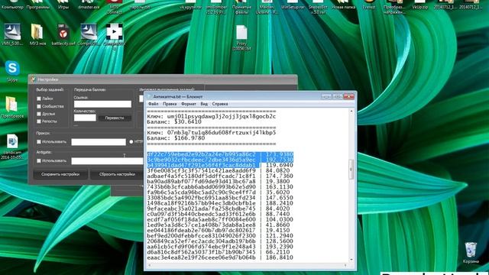Open the Справка menu in Notepad
The width and height of the screenshot is (489, 275).
click(x=220, y=104)
